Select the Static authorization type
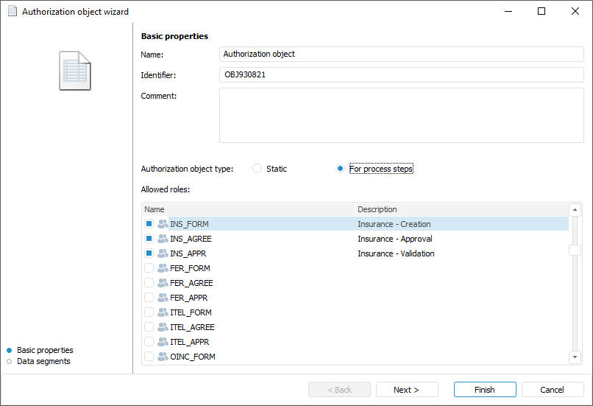This screenshot has width=593, height=406. (258, 169)
